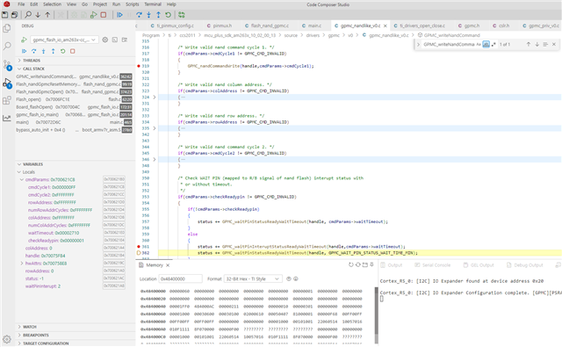
Task: Click the down arrow icon in the top toolbar
Action: point(38,15)
